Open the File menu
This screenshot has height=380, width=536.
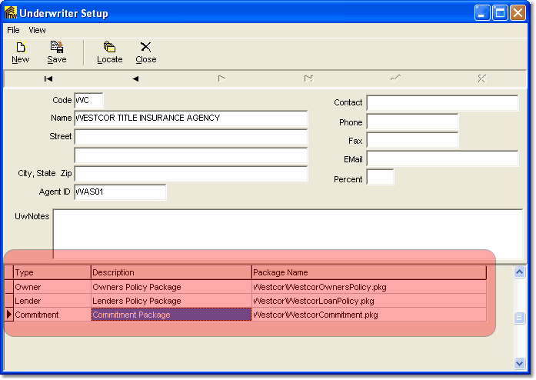tap(13, 30)
